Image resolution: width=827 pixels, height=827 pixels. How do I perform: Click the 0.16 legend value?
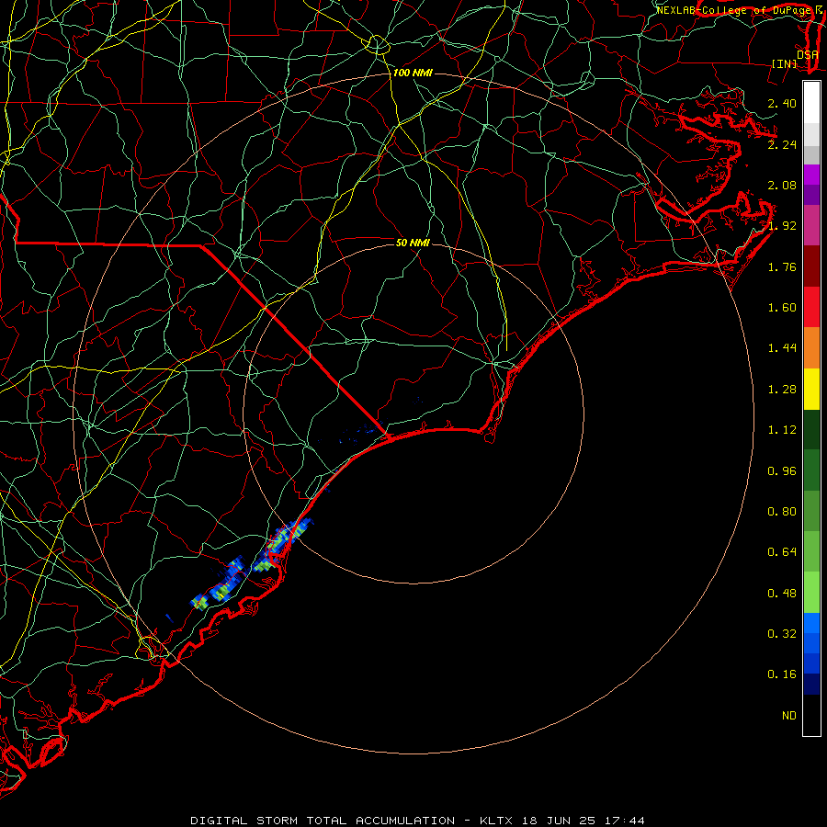point(782,674)
